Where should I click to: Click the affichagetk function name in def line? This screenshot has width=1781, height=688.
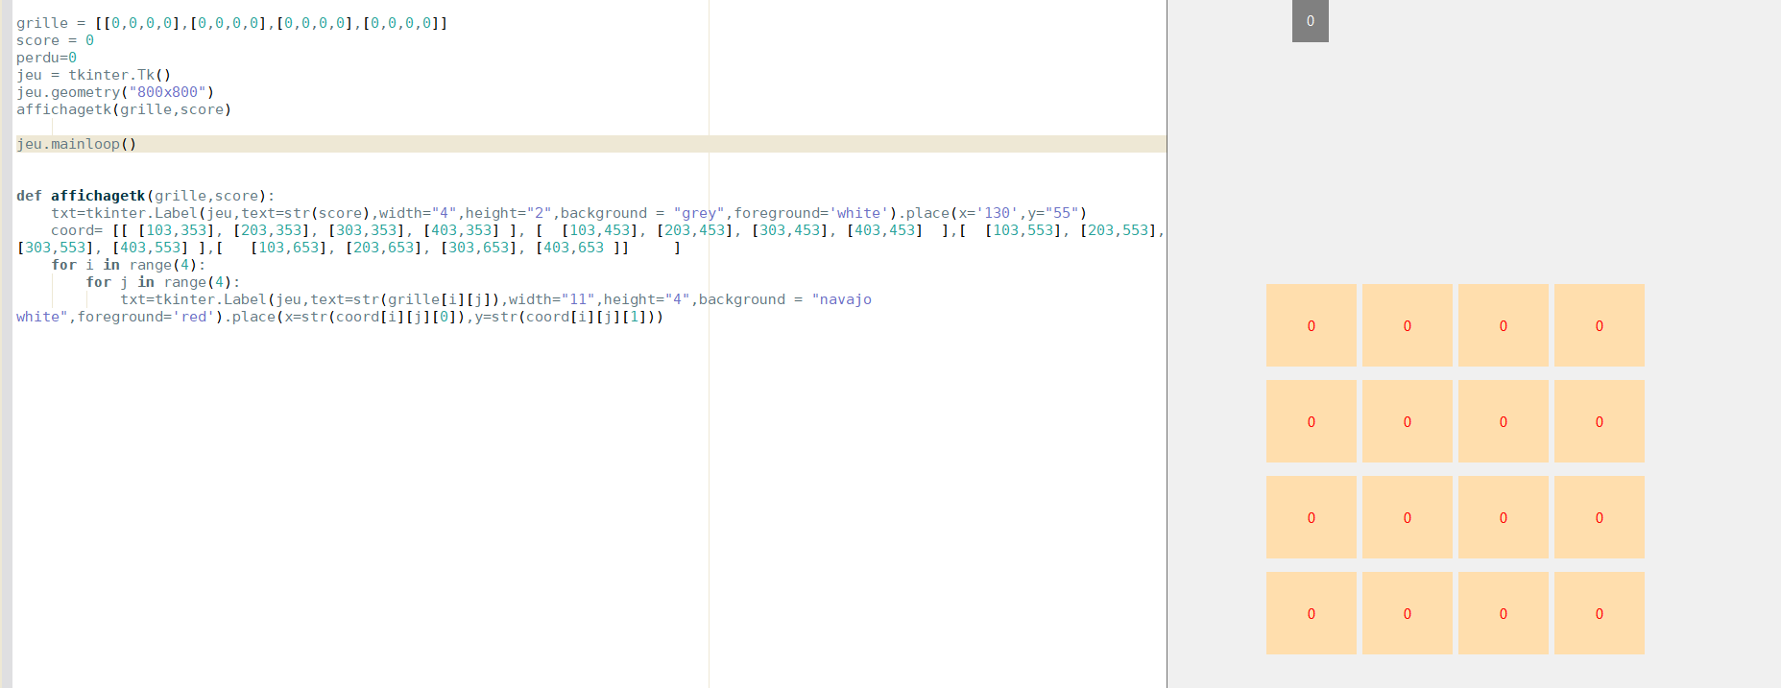(98, 196)
